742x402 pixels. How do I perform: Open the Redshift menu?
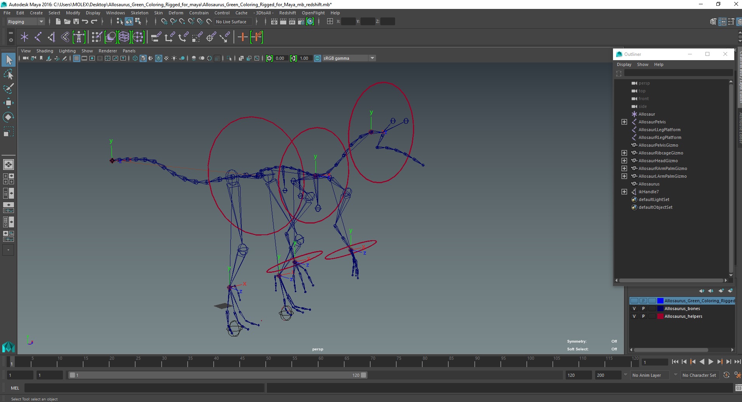287,13
